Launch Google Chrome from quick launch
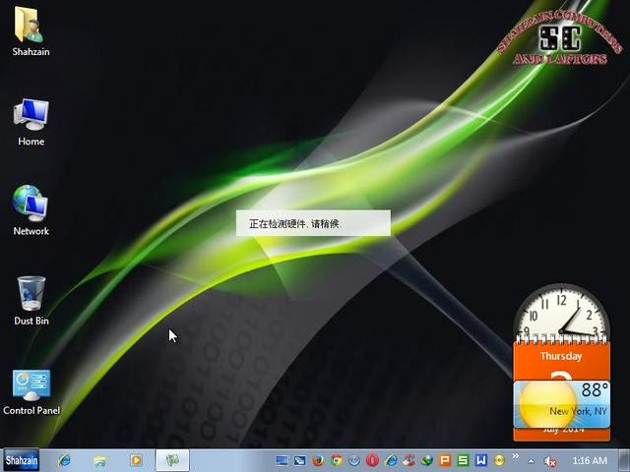The height and width of the screenshot is (472, 630). pyautogui.click(x=337, y=460)
